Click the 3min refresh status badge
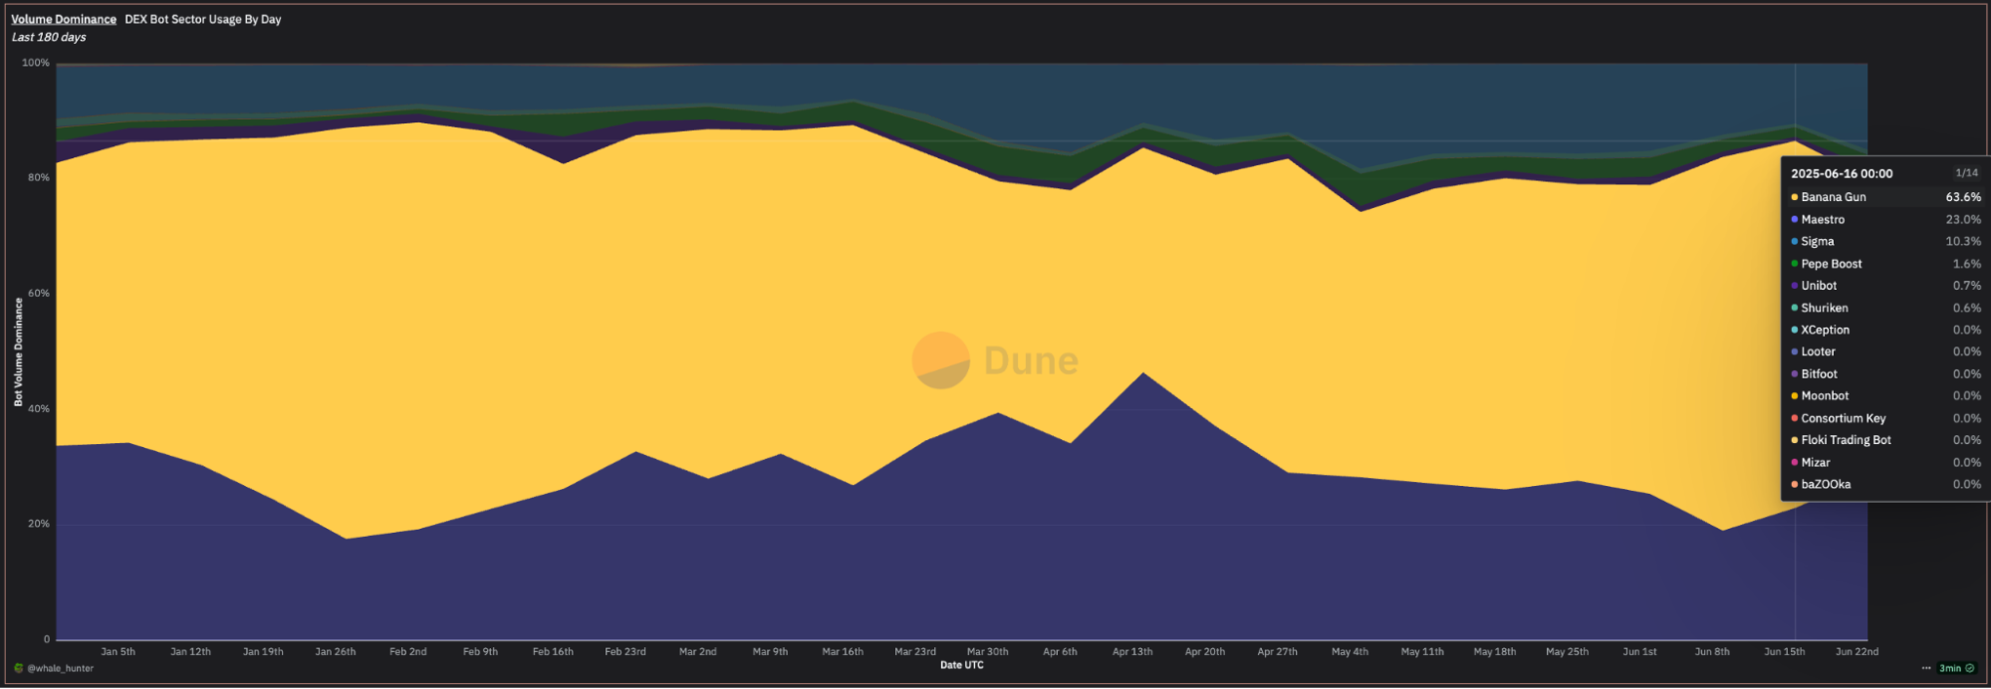1991x689 pixels. click(1956, 668)
